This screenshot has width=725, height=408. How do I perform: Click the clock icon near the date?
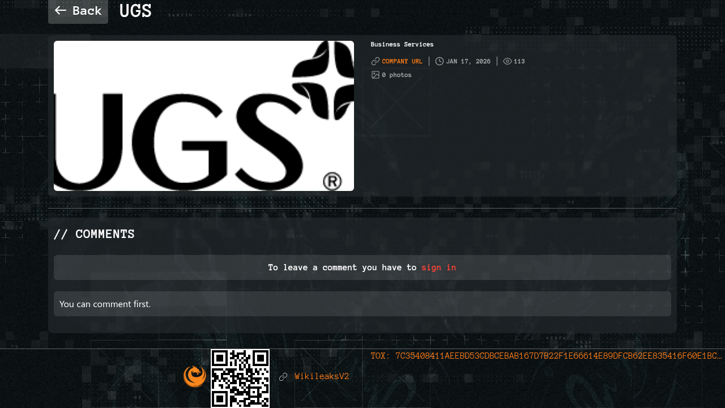point(440,61)
